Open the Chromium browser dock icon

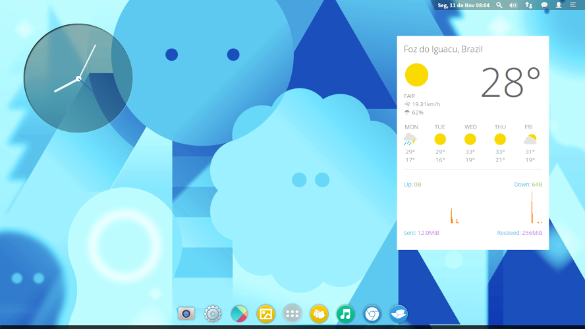[372, 314]
